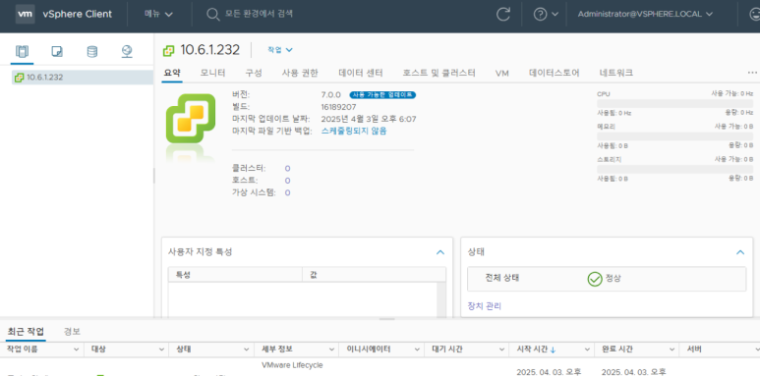Screen dimensions: 760x376
Task: Collapse the 사용자 지정 특성 panel
Action: point(440,252)
